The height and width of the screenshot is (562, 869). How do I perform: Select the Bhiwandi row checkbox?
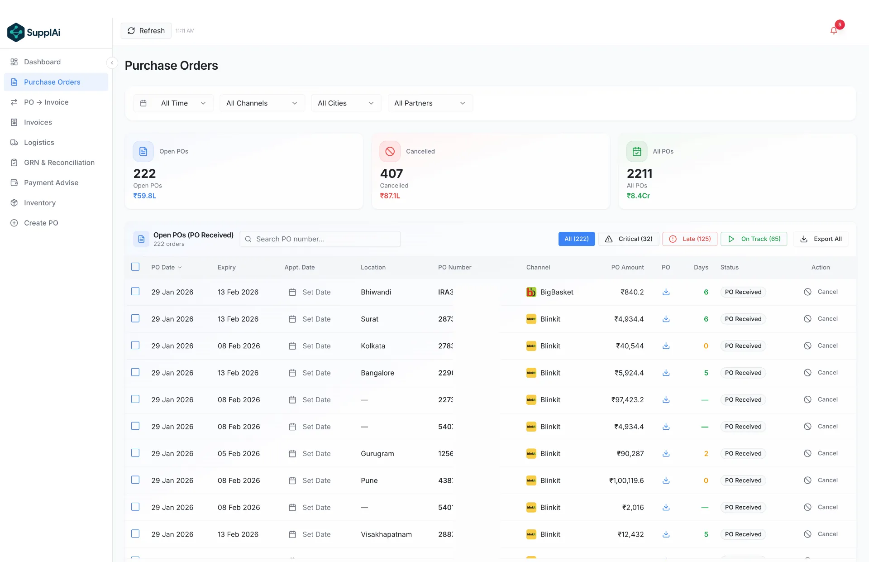click(135, 291)
